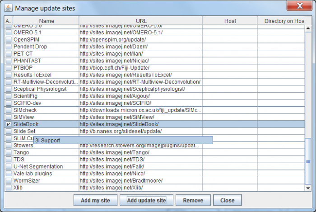
Task: Enable the PTBIOP checkbox
Action: click(9, 67)
